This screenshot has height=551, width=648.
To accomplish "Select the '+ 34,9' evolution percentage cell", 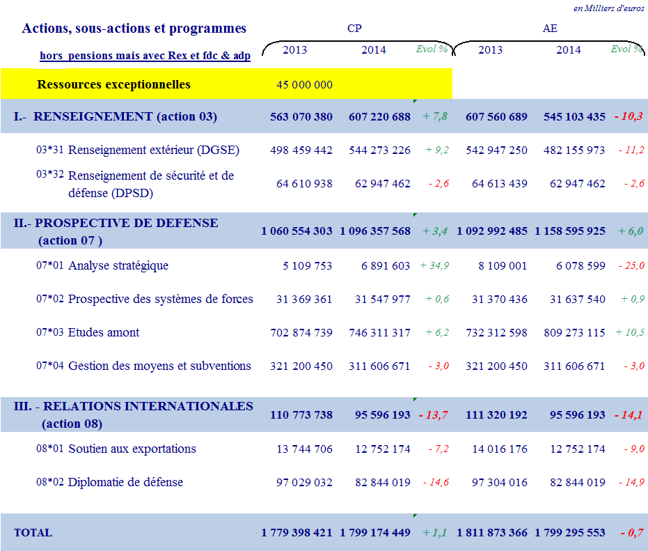I will coord(434,265).
